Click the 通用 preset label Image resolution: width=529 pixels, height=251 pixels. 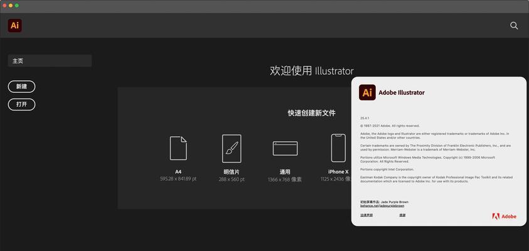(285, 172)
